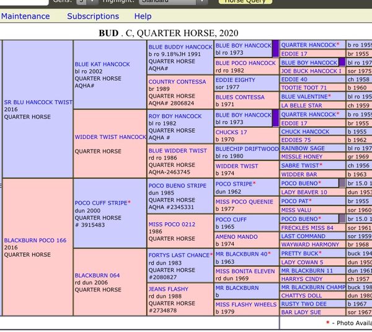The image size is (372, 332).
Task: Open MISS BONITA ELEVEN horse link
Action: [x=245, y=271]
